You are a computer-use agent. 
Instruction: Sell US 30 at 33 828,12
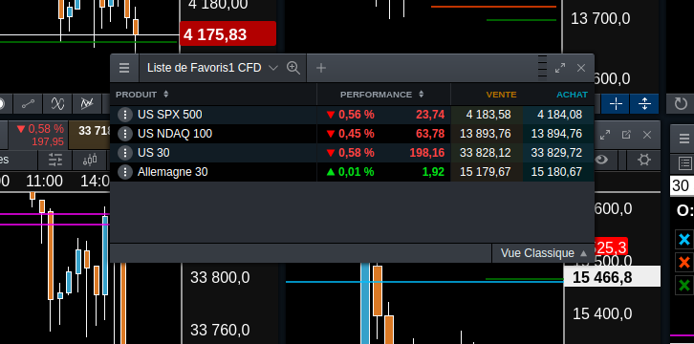click(487, 153)
